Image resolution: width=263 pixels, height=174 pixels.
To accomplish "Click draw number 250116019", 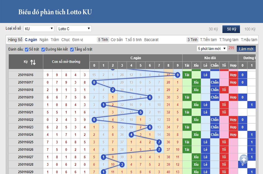I will pyautogui.click(x=26, y=97).
